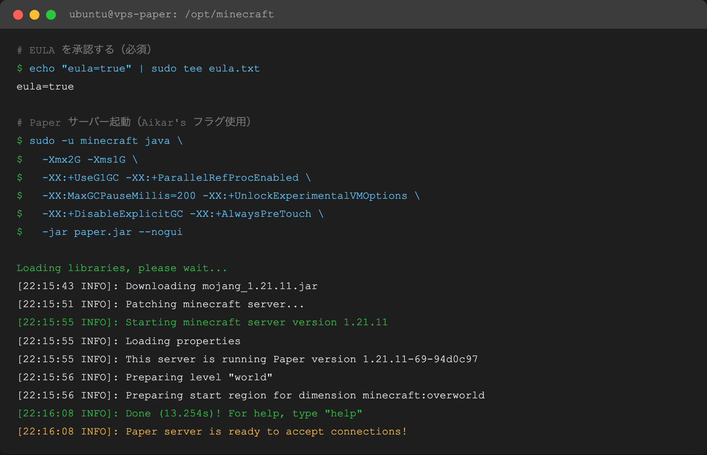
Task: Click the Paper version "1.21.11-69-94d0c97" log line
Action: 247,359
